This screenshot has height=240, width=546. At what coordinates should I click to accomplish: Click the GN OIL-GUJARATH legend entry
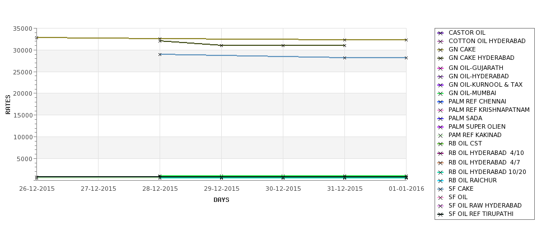click(x=475, y=68)
